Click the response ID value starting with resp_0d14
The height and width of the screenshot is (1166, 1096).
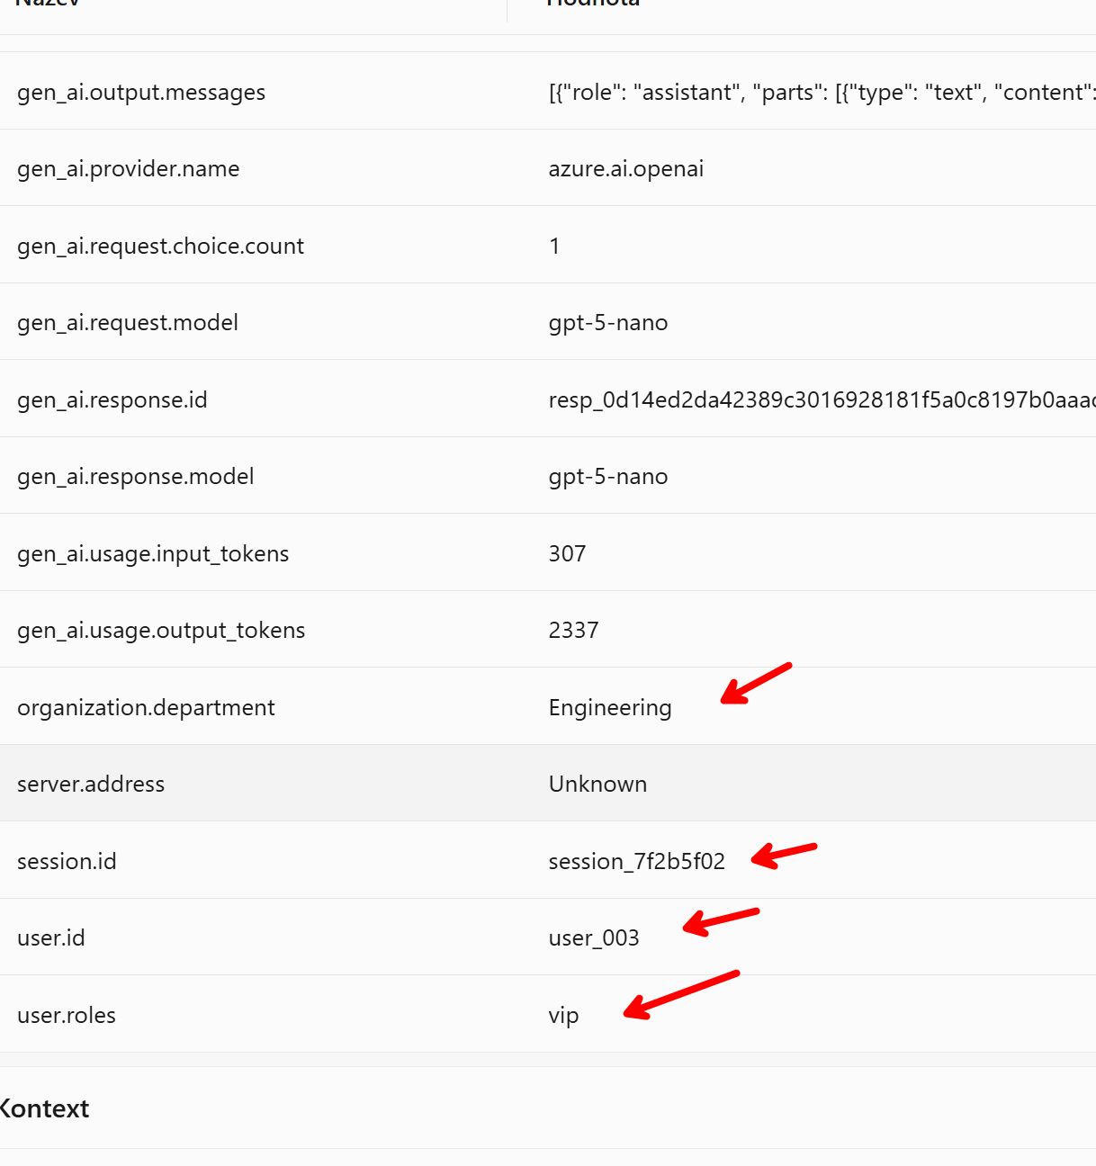pos(821,400)
